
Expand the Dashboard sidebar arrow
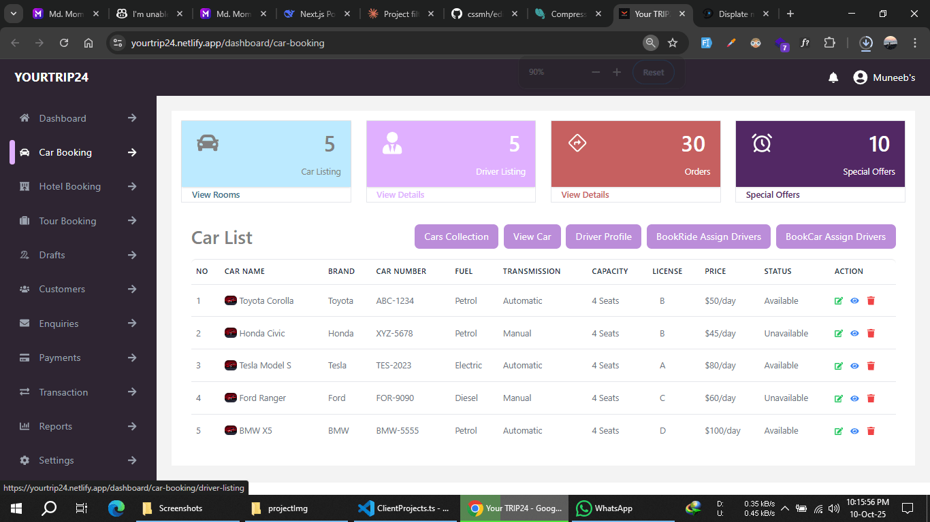(131, 118)
